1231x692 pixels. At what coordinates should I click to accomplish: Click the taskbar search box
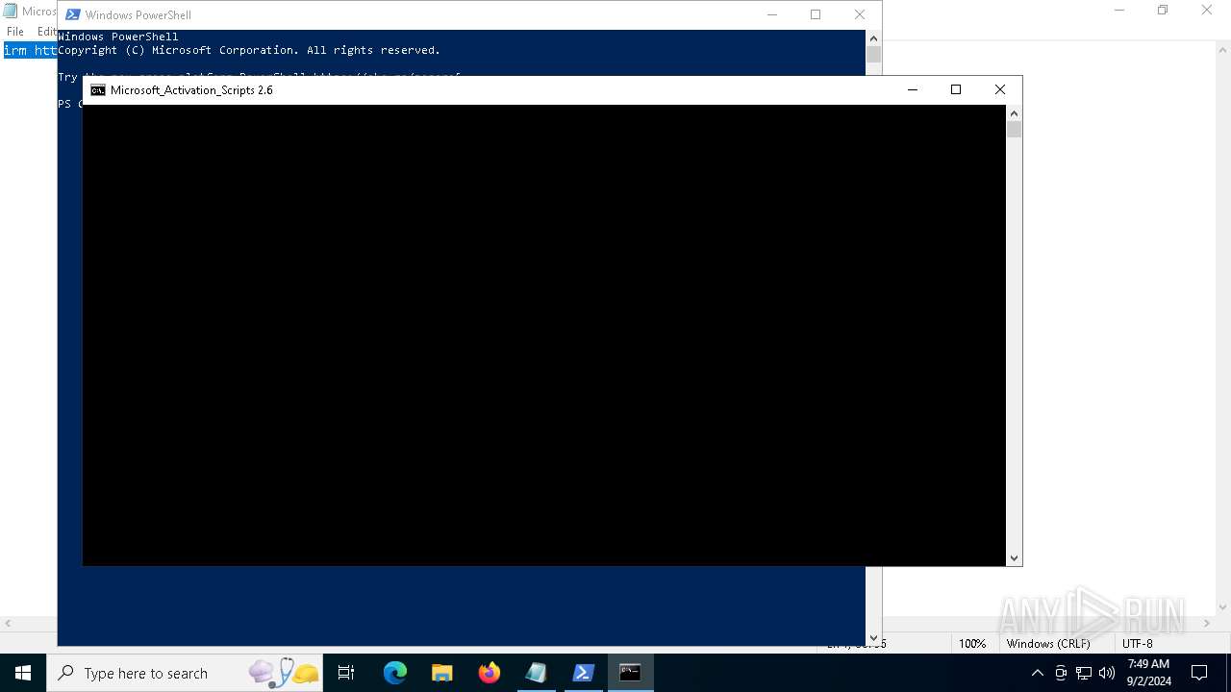(x=185, y=673)
